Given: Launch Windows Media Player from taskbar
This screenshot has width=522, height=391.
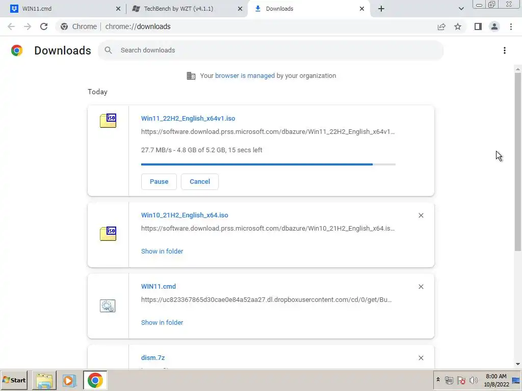Looking at the screenshot, I should coord(69,380).
